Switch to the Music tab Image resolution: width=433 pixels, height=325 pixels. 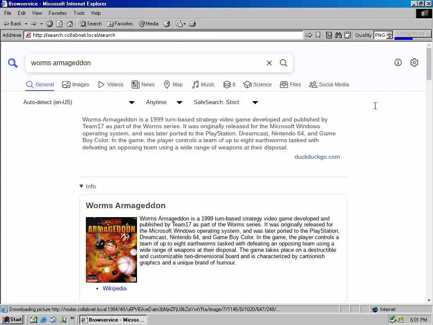pos(203,85)
